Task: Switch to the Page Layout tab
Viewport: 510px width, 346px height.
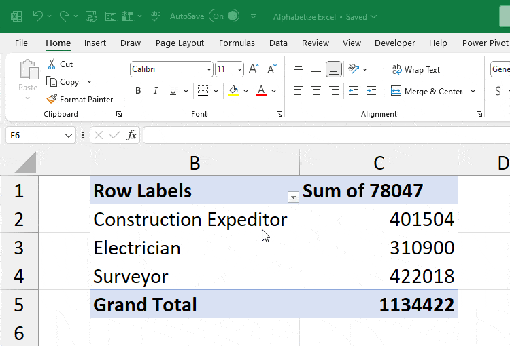Action: pos(180,43)
